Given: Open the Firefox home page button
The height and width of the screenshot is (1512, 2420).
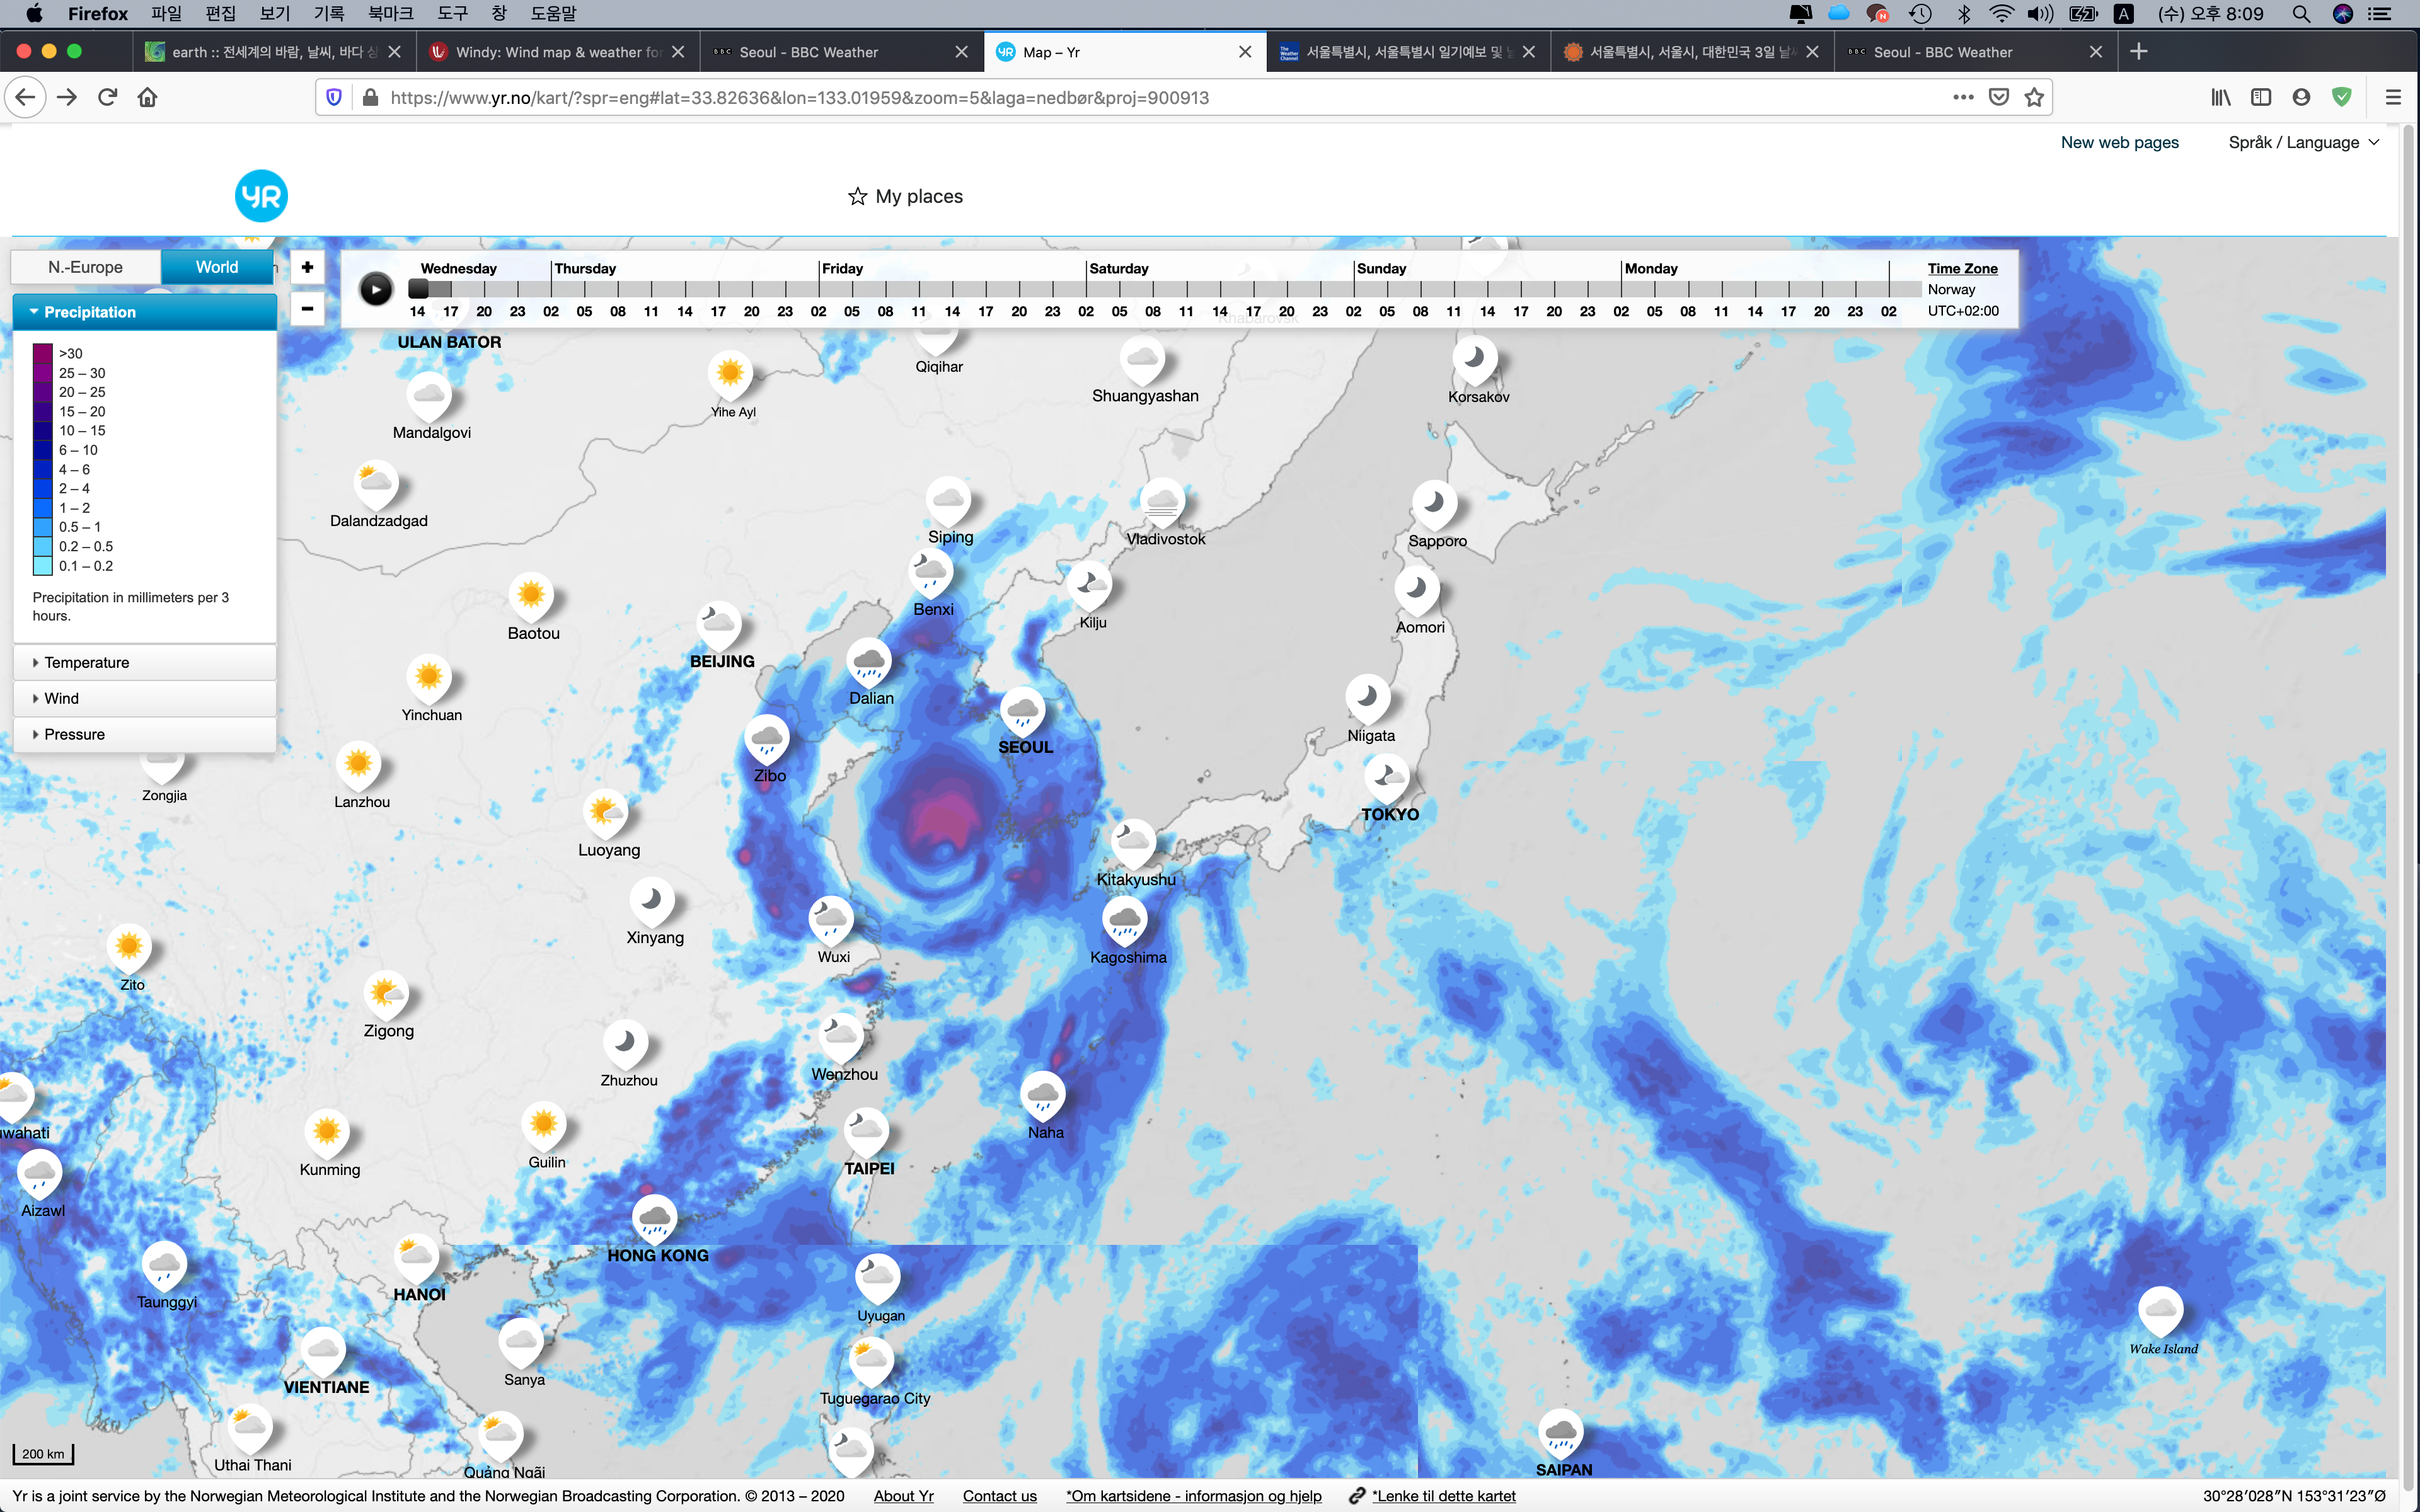Looking at the screenshot, I should (x=148, y=97).
